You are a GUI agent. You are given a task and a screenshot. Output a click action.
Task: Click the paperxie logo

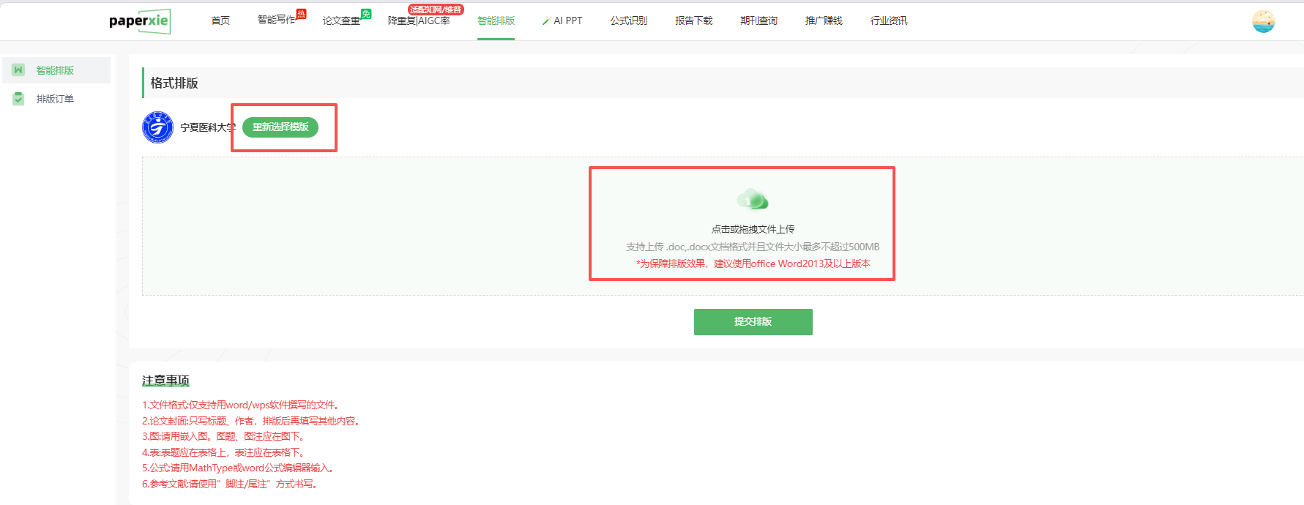coord(139,20)
